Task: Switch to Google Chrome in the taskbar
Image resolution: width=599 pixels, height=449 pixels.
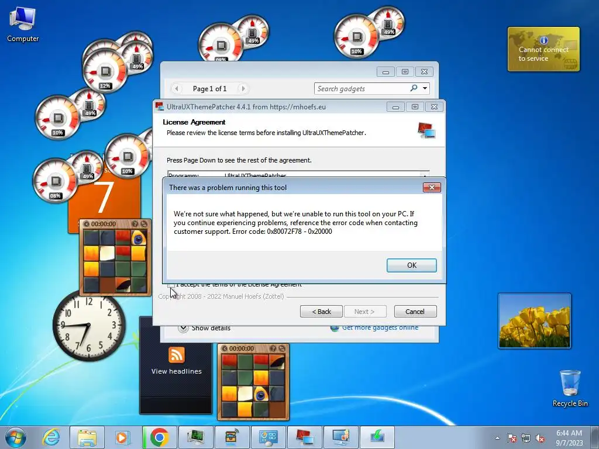Action: pos(159,437)
